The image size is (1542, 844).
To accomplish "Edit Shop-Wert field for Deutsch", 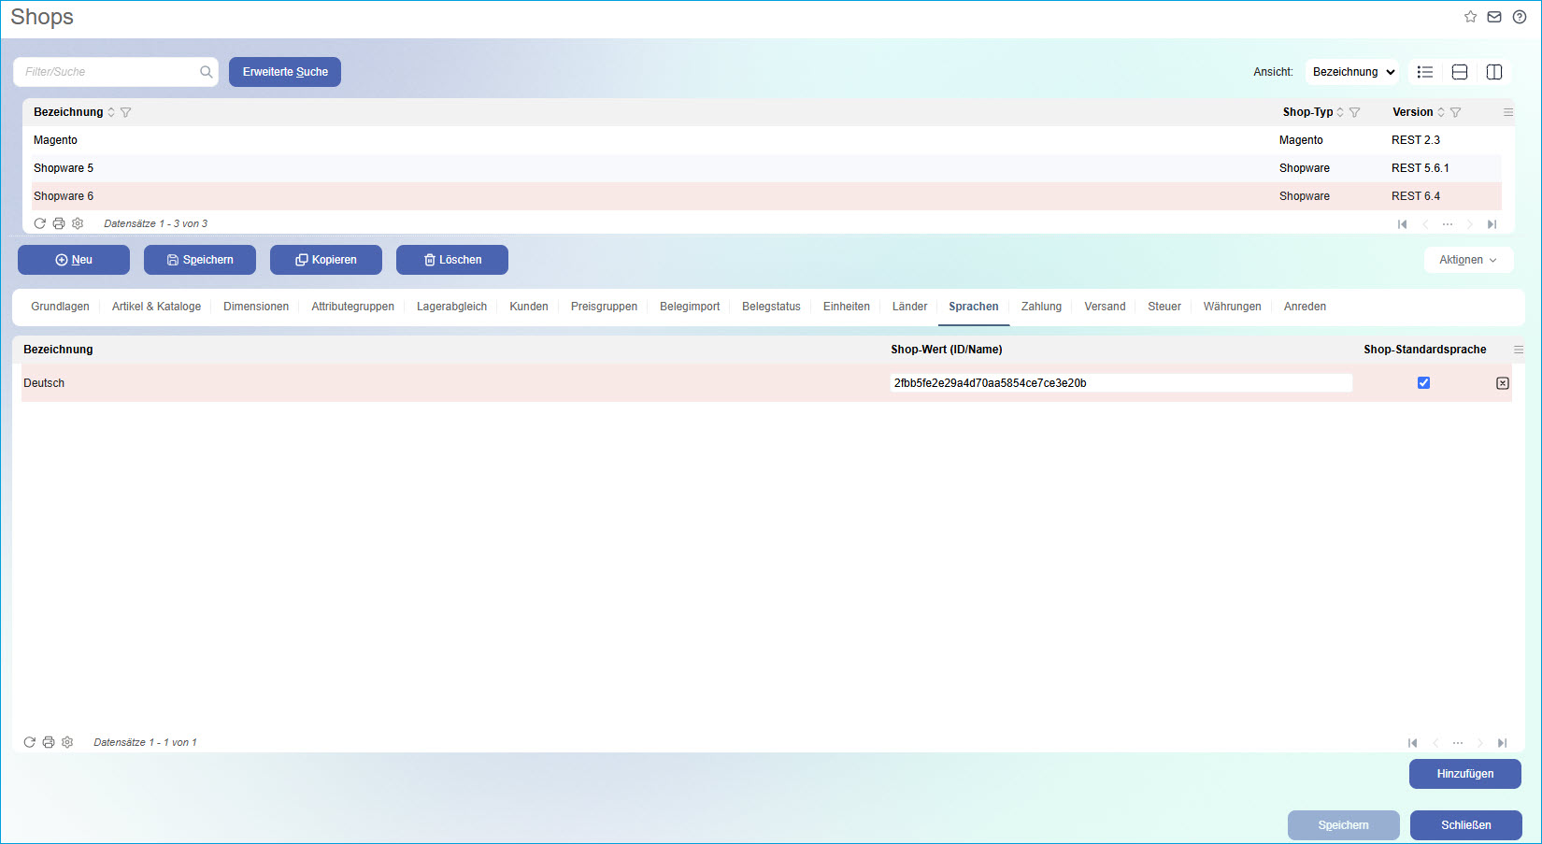I will point(1121,383).
